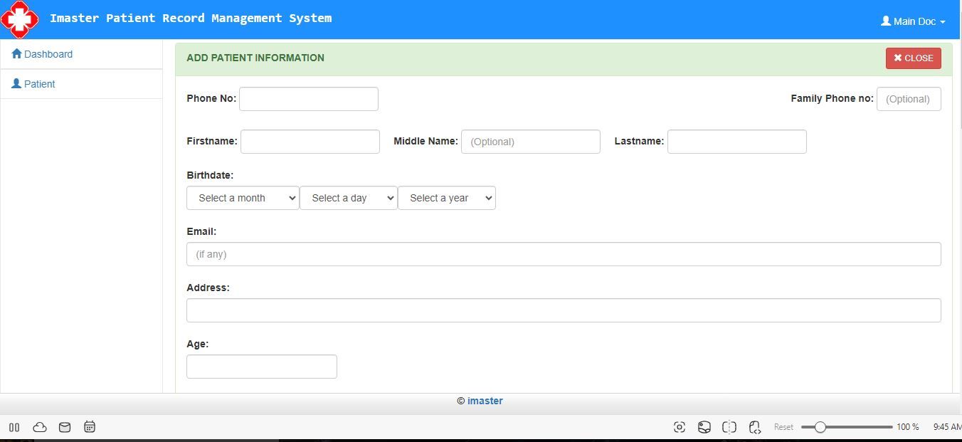Image resolution: width=962 pixels, height=442 pixels.
Task: Open the Select a year dropdown
Action: (x=446, y=198)
